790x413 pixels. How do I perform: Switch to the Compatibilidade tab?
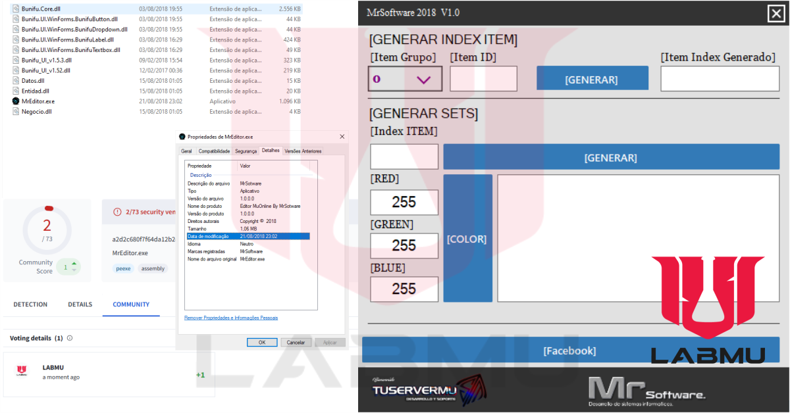214,151
